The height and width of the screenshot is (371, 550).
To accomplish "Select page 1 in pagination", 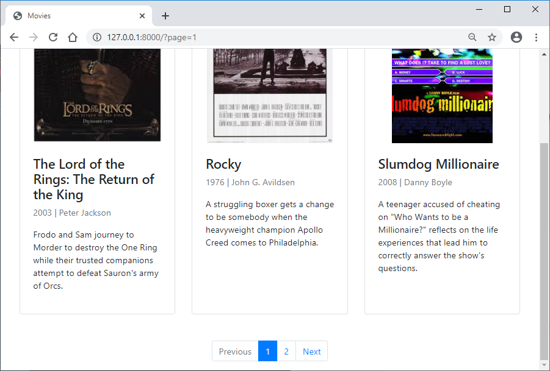I will pyautogui.click(x=267, y=351).
